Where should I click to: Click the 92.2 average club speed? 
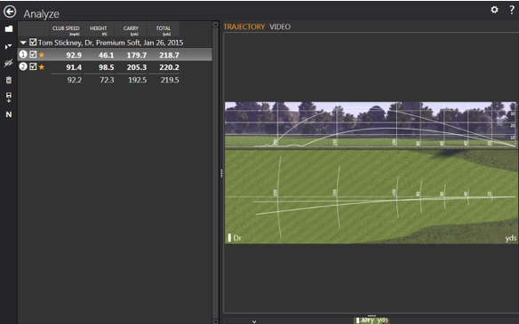pyautogui.click(x=74, y=80)
